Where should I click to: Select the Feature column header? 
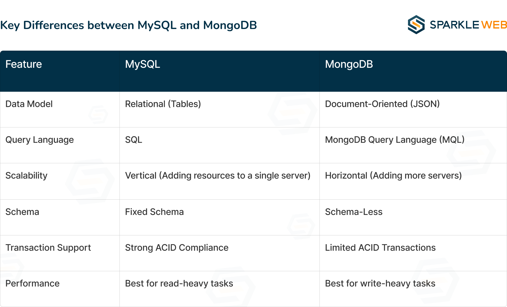click(24, 64)
